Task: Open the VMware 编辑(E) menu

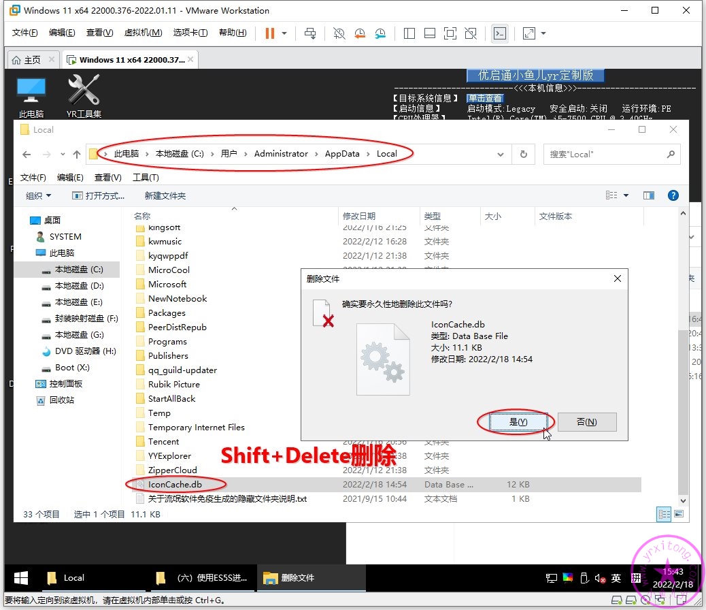Action: [x=62, y=33]
